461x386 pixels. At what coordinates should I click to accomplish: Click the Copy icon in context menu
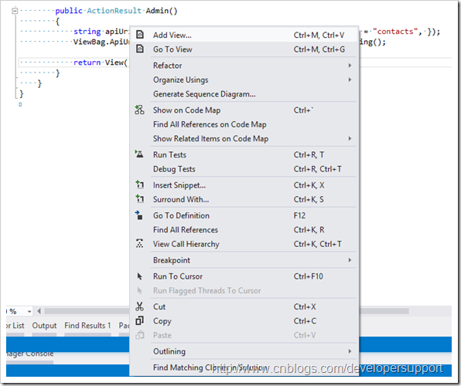(140, 320)
